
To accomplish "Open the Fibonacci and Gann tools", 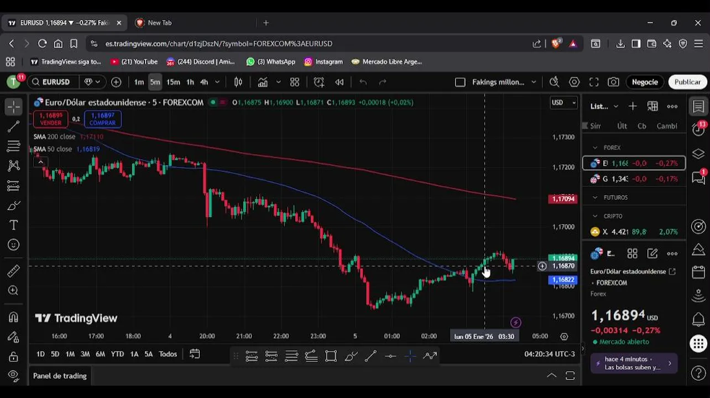I will click(14, 146).
